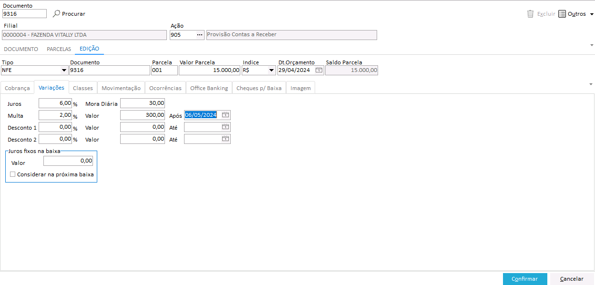Open the Classes tab
Image resolution: width=595 pixels, height=285 pixels.
click(x=83, y=88)
